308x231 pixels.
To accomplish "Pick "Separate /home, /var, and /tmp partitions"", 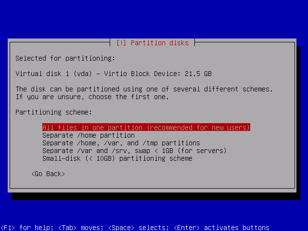I will coord(121,143).
